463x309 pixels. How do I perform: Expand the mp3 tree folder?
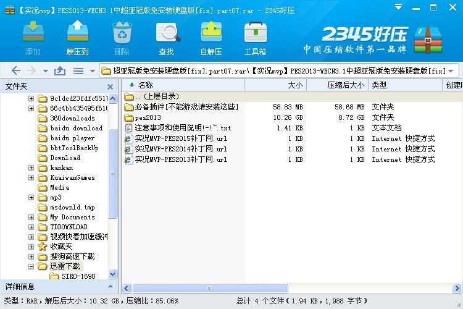(31, 197)
